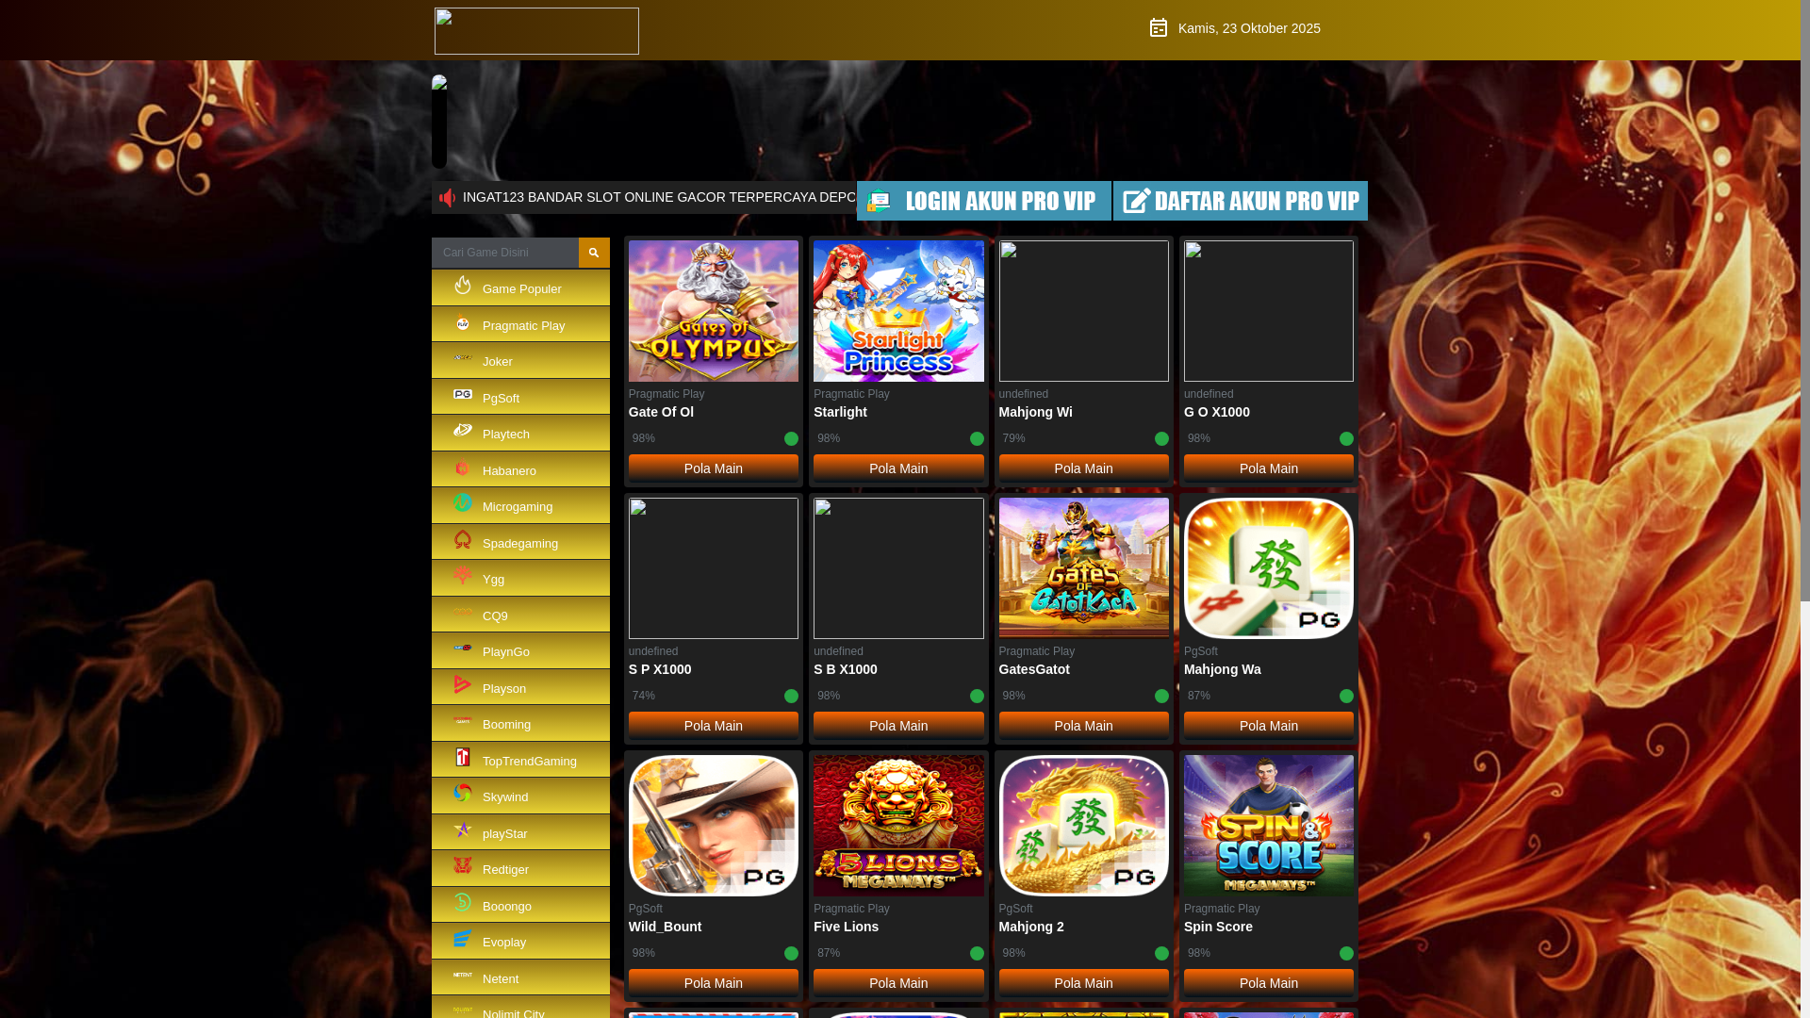This screenshot has height=1018, width=1810.
Task: Click the playStar star icon
Action: pos(462,829)
